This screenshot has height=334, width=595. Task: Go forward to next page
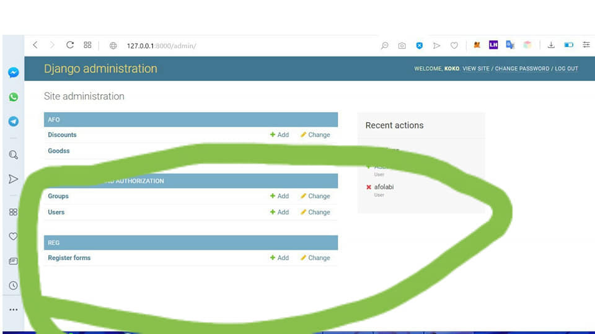pyautogui.click(x=52, y=45)
